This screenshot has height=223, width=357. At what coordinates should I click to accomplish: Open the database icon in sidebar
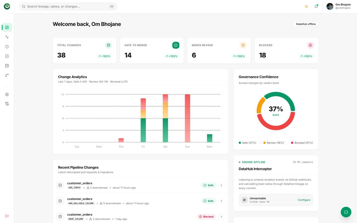pos(7,66)
